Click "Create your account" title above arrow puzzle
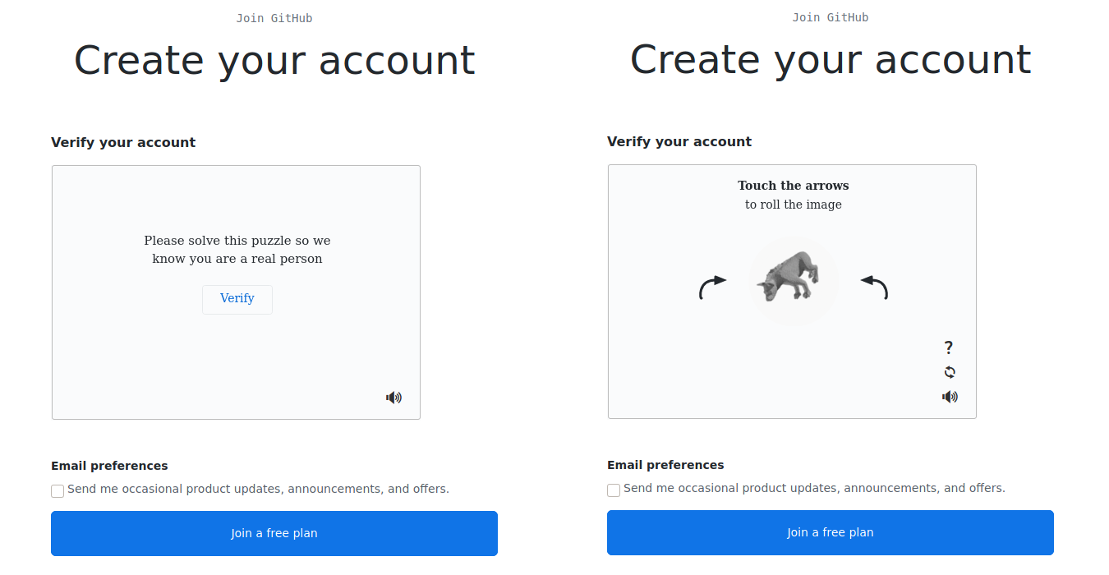This screenshot has width=1109, height=575. [830, 60]
